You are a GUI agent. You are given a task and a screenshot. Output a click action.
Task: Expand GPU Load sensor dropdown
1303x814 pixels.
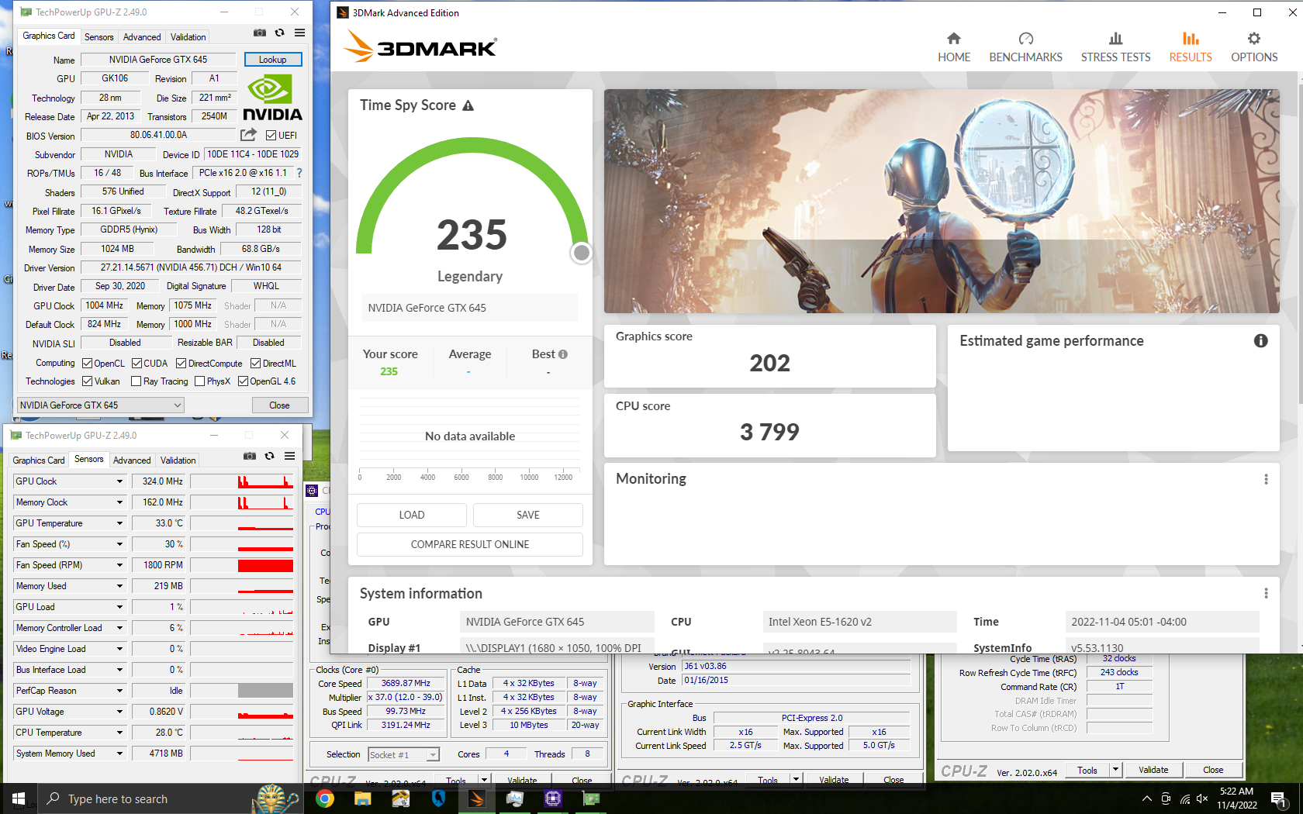click(x=119, y=607)
